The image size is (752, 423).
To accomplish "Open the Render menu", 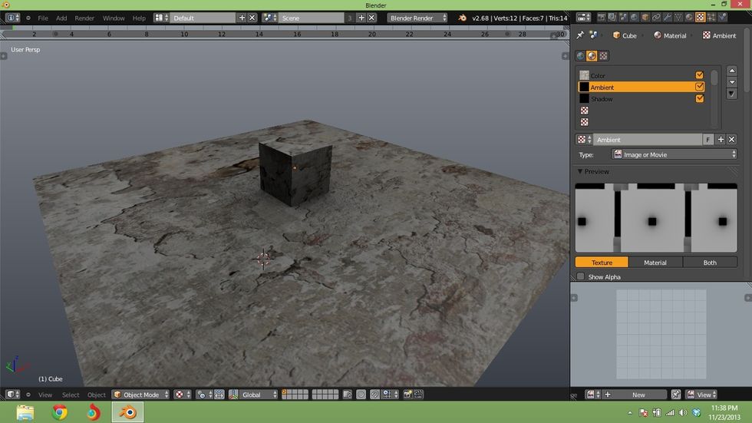I will pyautogui.click(x=84, y=18).
